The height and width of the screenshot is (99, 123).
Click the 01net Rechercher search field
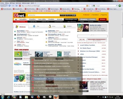pos(44,15)
